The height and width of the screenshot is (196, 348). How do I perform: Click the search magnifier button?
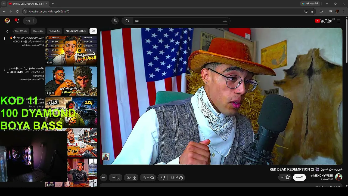pyautogui.click(x=127, y=21)
